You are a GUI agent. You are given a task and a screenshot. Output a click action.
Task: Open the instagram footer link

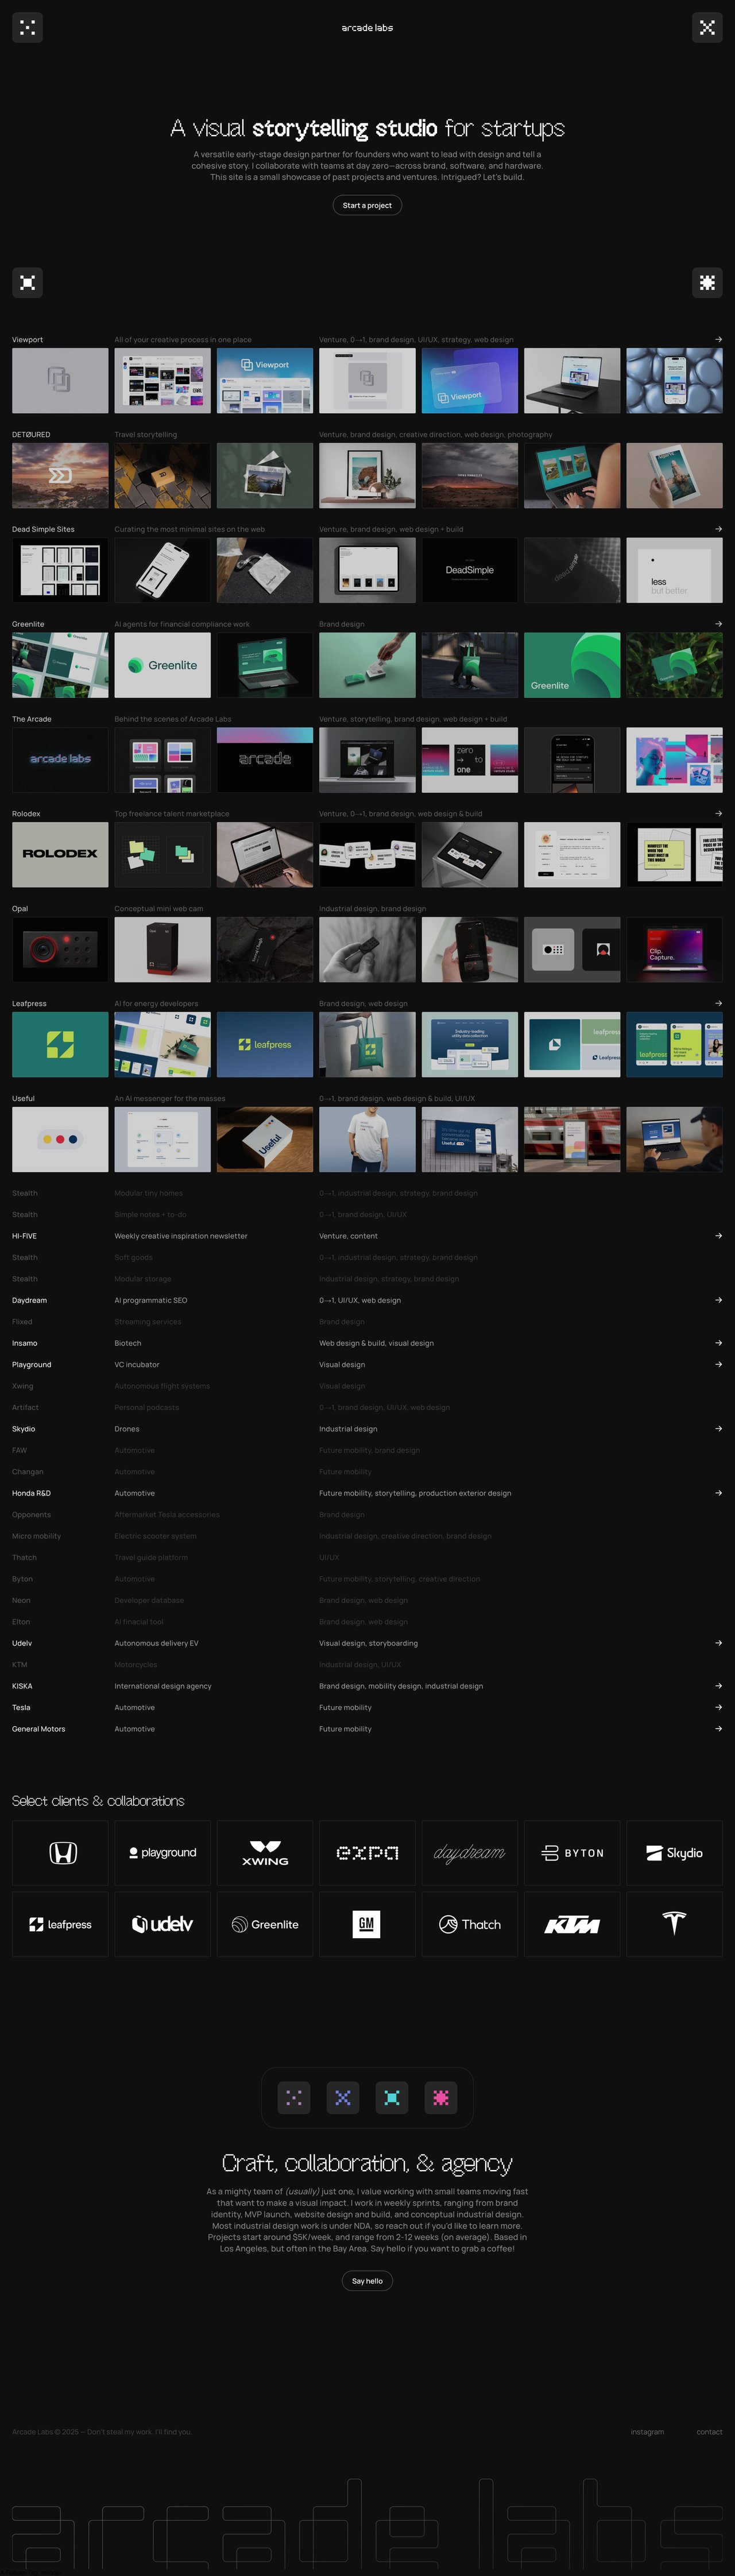pyautogui.click(x=647, y=2431)
